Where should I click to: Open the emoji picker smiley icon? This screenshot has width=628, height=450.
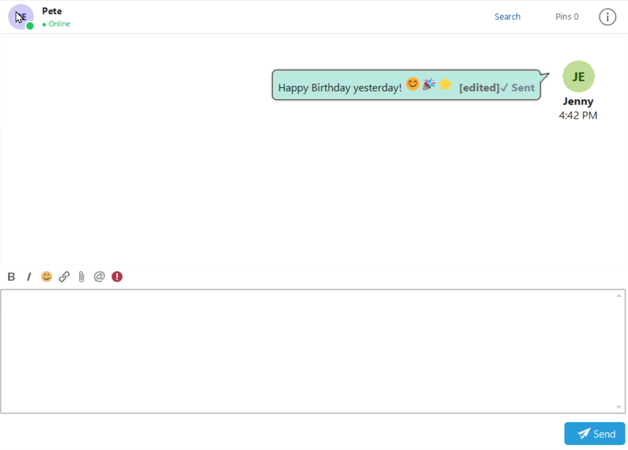point(46,276)
